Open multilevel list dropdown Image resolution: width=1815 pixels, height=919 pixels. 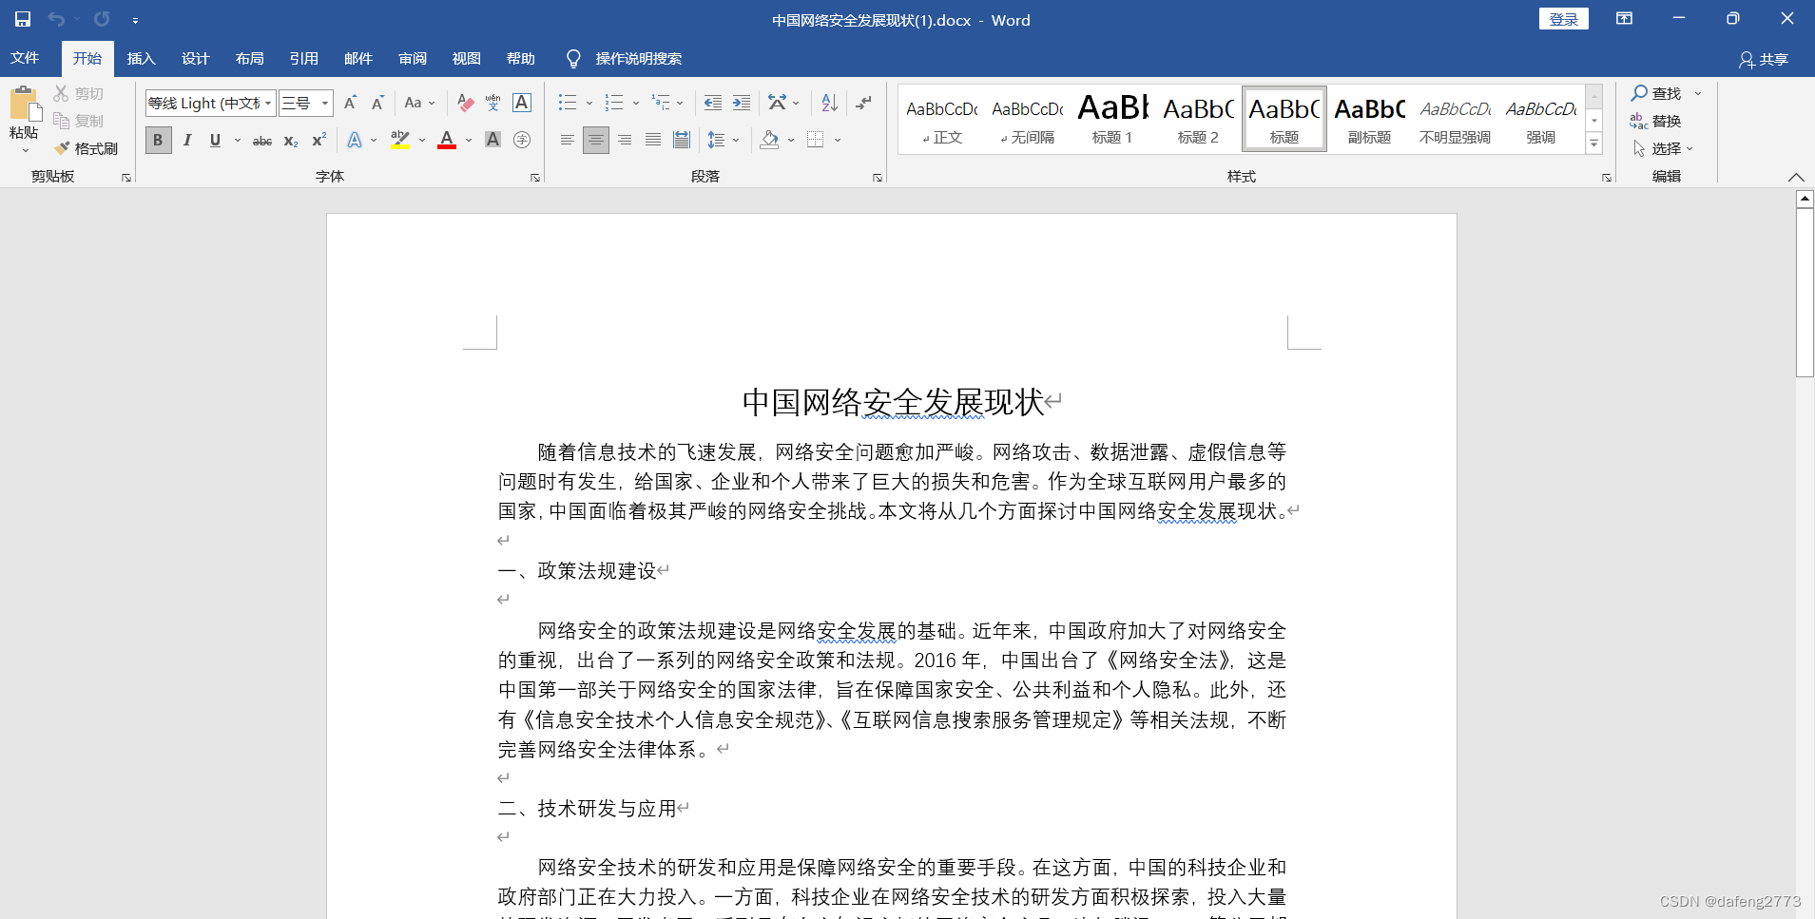point(680,103)
